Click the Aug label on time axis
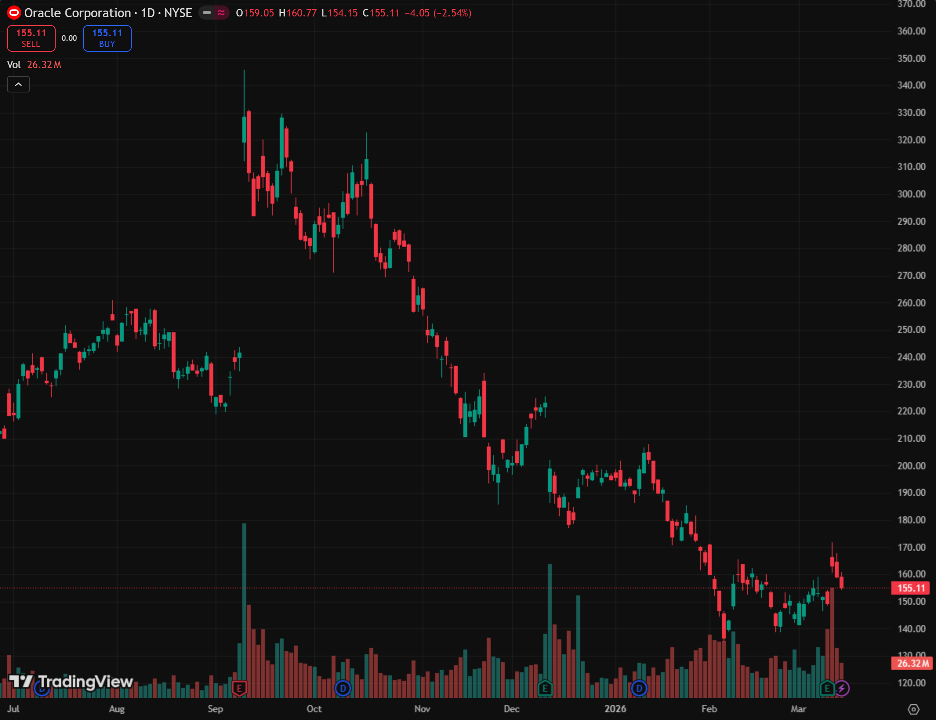The image size is (936, 720). (117, 709)
